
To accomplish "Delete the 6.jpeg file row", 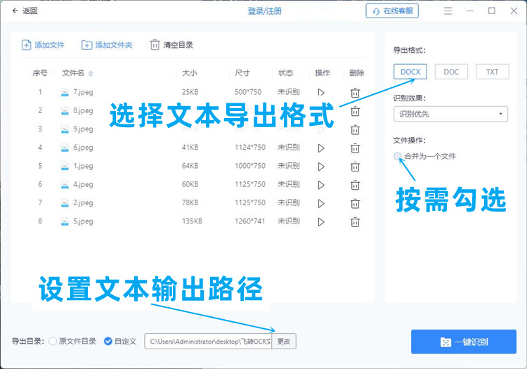I will pos(356,148).
